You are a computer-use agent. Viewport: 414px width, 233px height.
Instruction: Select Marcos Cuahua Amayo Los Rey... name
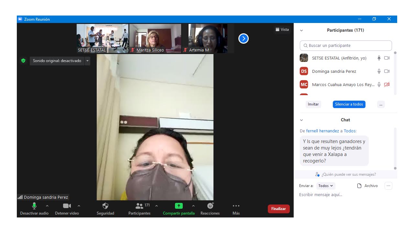343,84
